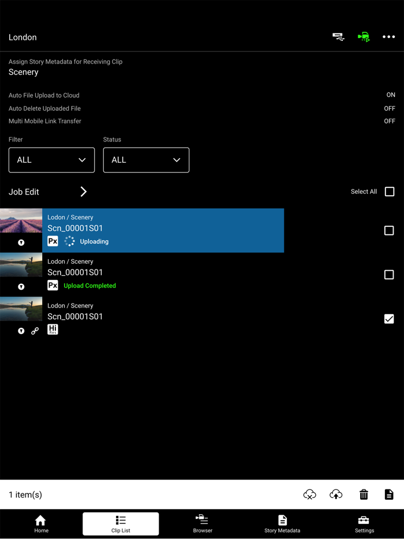This screenshot has height=539, width=404.
Task: Open Job Edit chevron arrow
Action: pyautogui.click(x=84, y=192)
